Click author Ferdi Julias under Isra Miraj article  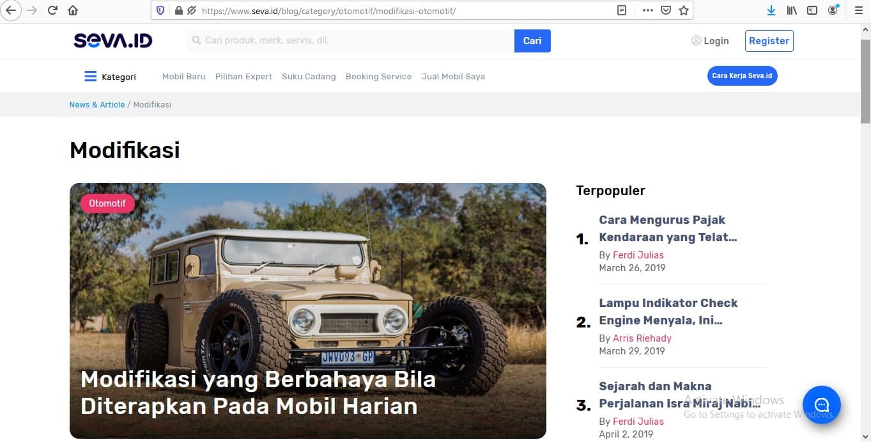638,421
